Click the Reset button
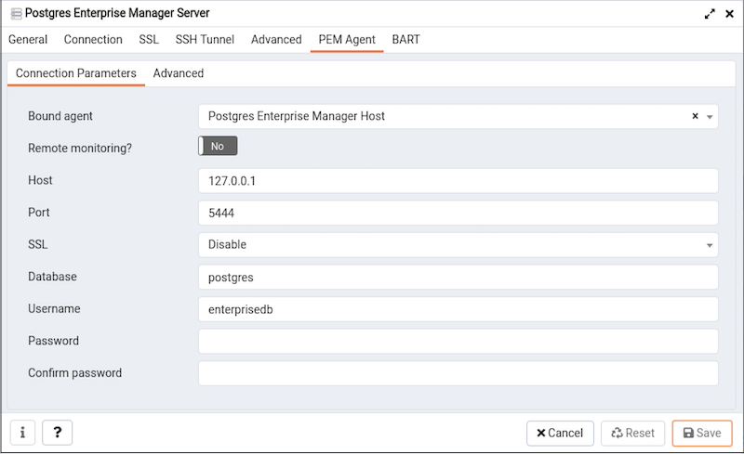Viewport: 744px width, 454px height. pos(633,434)
